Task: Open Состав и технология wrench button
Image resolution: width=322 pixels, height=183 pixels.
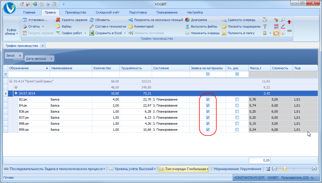Action: pos(108,26)
